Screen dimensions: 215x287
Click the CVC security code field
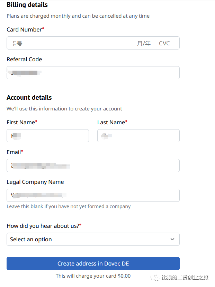(164, 43)
